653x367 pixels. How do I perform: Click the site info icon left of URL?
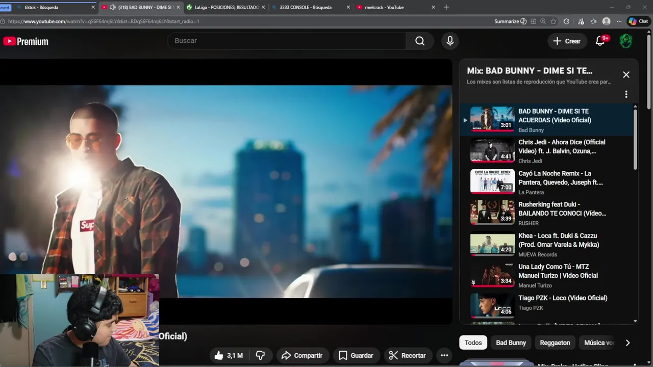click(x=3, y=21)
